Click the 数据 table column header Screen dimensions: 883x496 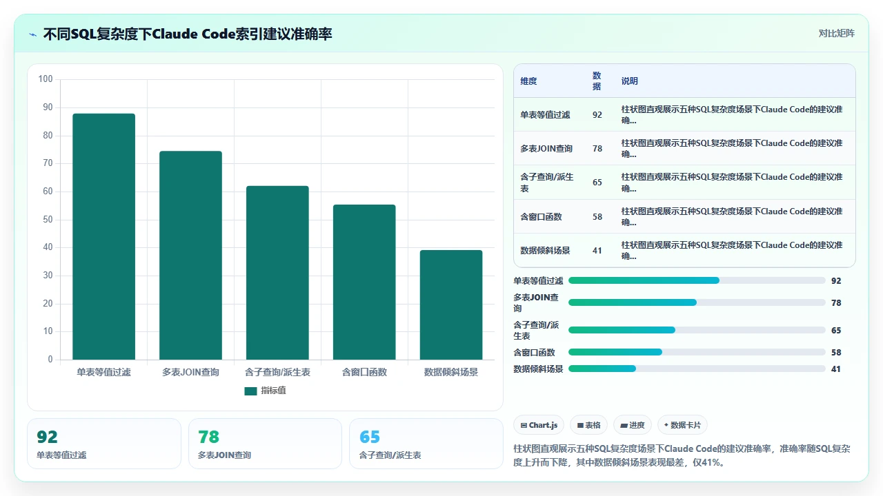click(597, 81)
